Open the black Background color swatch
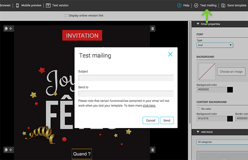The width and height of the screenshot is (248, 160). tap(230, 90)
